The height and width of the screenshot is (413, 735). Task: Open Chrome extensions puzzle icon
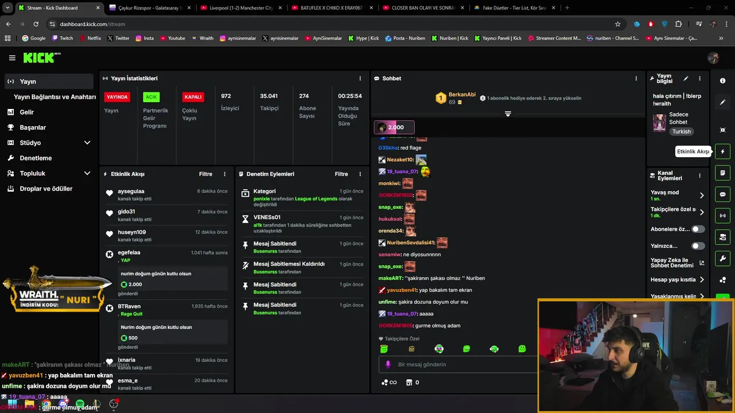click(x=679, y=24)
